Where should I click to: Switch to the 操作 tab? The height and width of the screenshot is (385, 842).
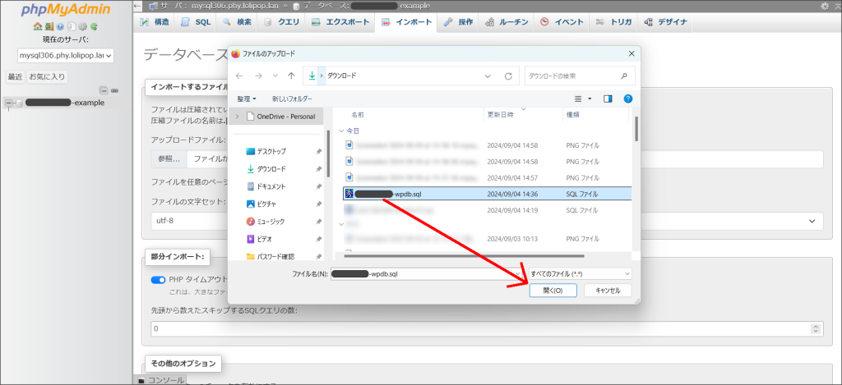[458, 22]
